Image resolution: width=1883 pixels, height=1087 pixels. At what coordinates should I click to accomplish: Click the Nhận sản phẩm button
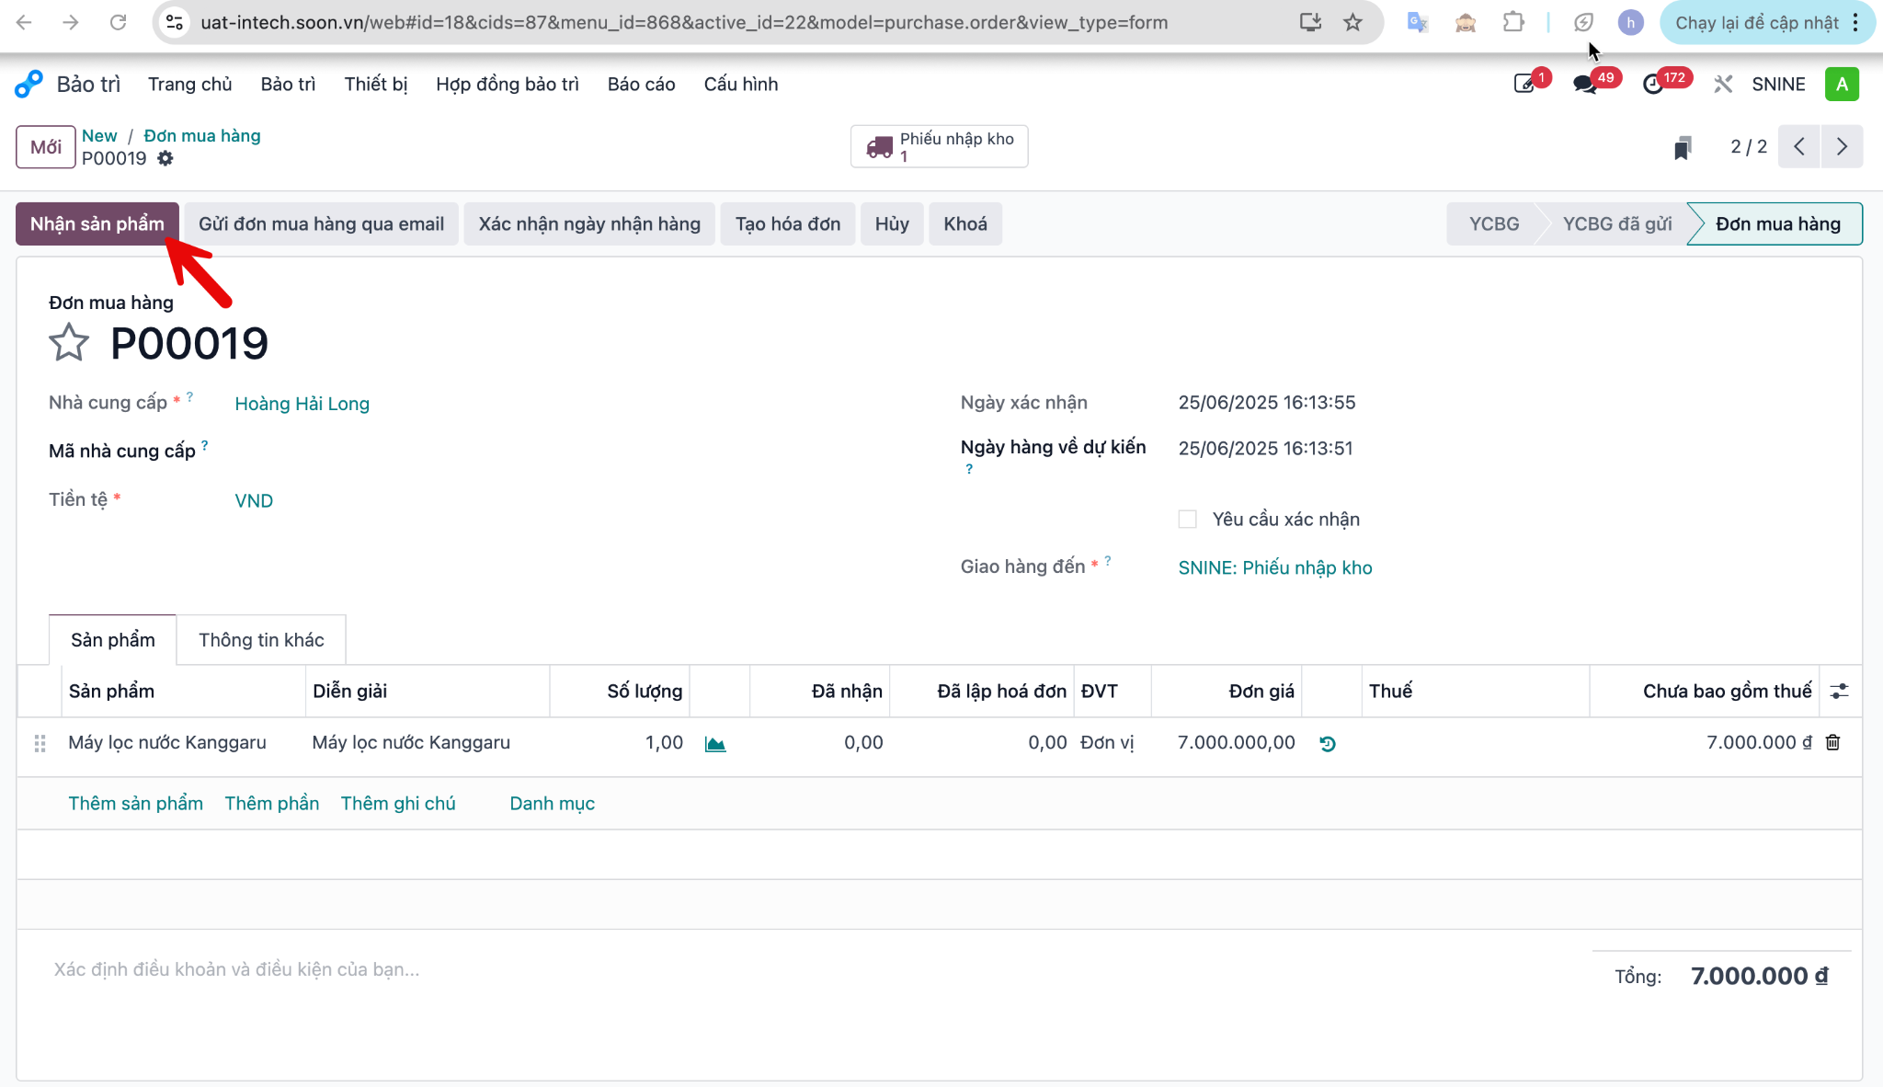pyautogui.click(x=97, y=223)
